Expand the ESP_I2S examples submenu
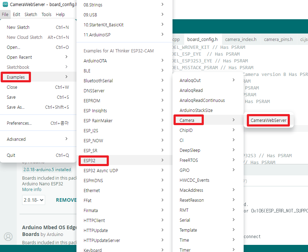 [x=124, y=130]
